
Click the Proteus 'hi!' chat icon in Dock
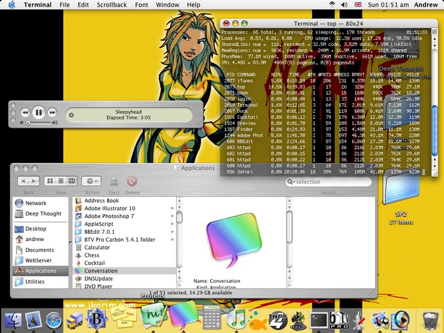tap(153, 315)
